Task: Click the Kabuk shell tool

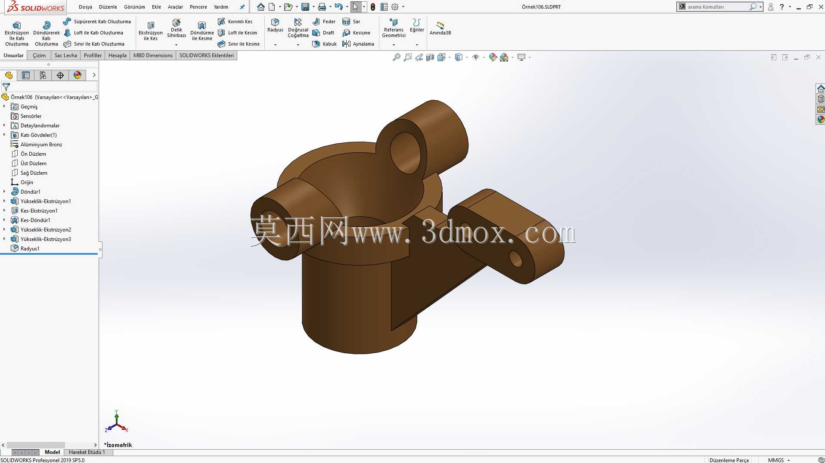Action: pyautogui.click(x=325, y=44)
